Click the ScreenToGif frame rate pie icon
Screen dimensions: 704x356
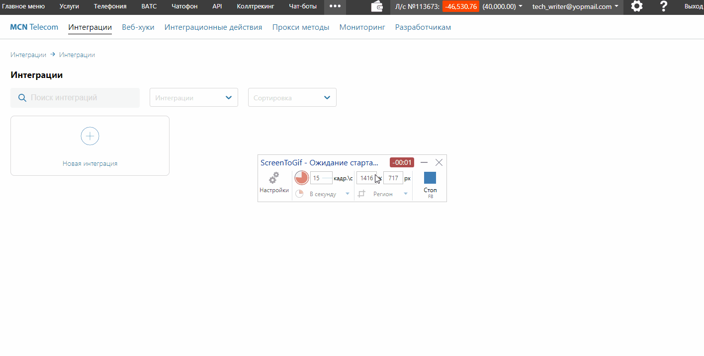[x=301, y=178]
